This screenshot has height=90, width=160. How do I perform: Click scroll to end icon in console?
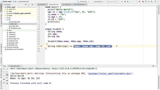click(7, 78)
